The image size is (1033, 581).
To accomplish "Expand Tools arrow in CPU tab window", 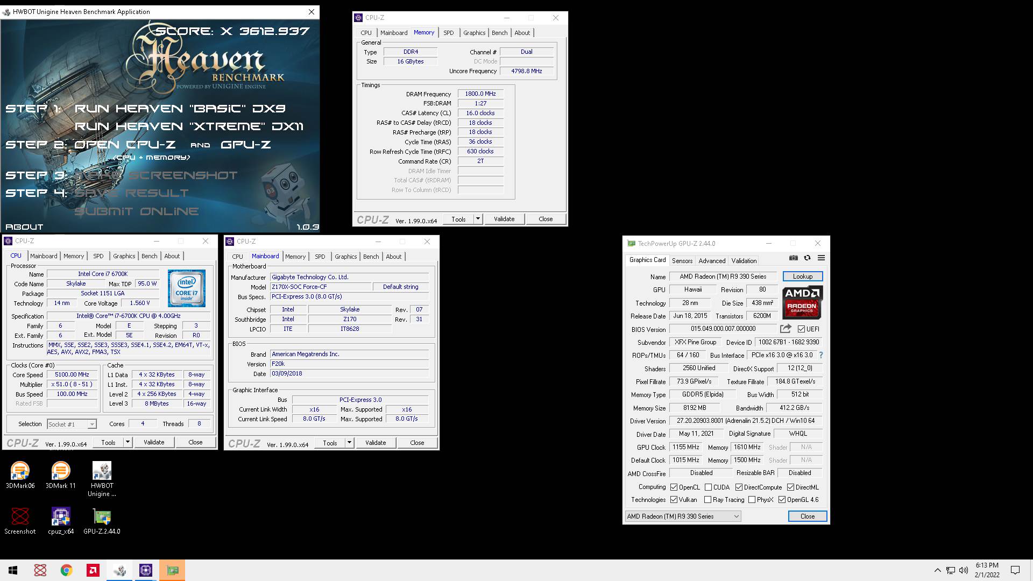I will [x=128, y=442].
